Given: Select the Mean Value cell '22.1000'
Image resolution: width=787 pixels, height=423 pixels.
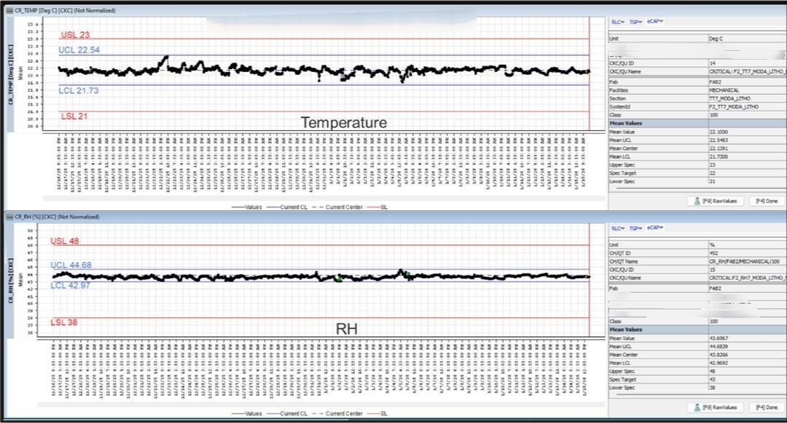Looking at the screenshot, I should [747, 132].
